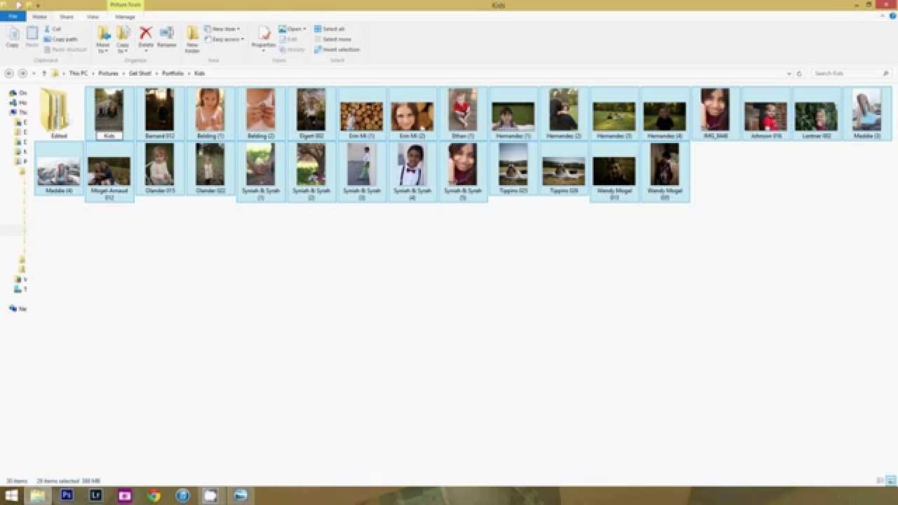Switch to the Share ribbon tab
This screenshot has height=505, width=898.
tap(66, 16)
